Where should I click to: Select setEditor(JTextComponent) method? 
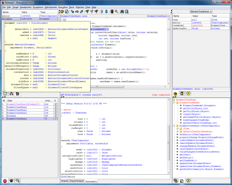[195, 134]
